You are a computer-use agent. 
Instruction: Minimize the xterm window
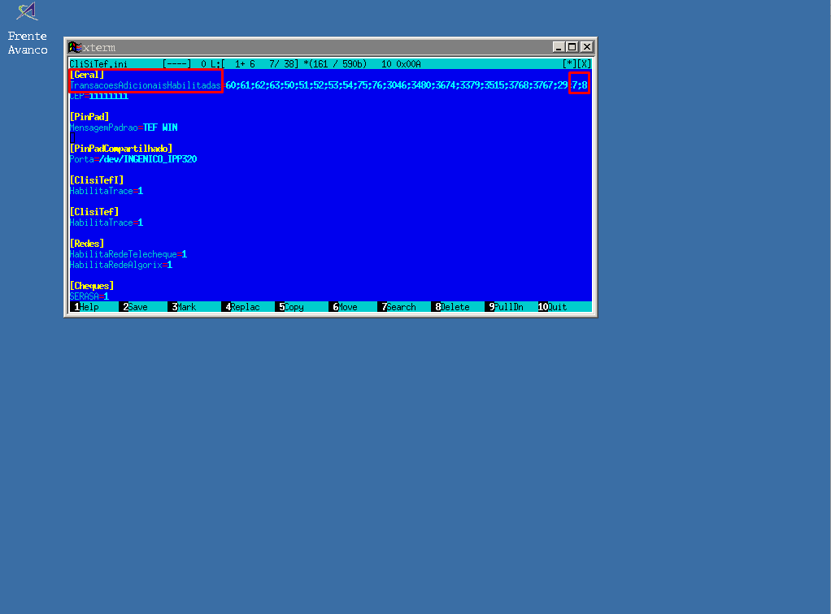558,47
